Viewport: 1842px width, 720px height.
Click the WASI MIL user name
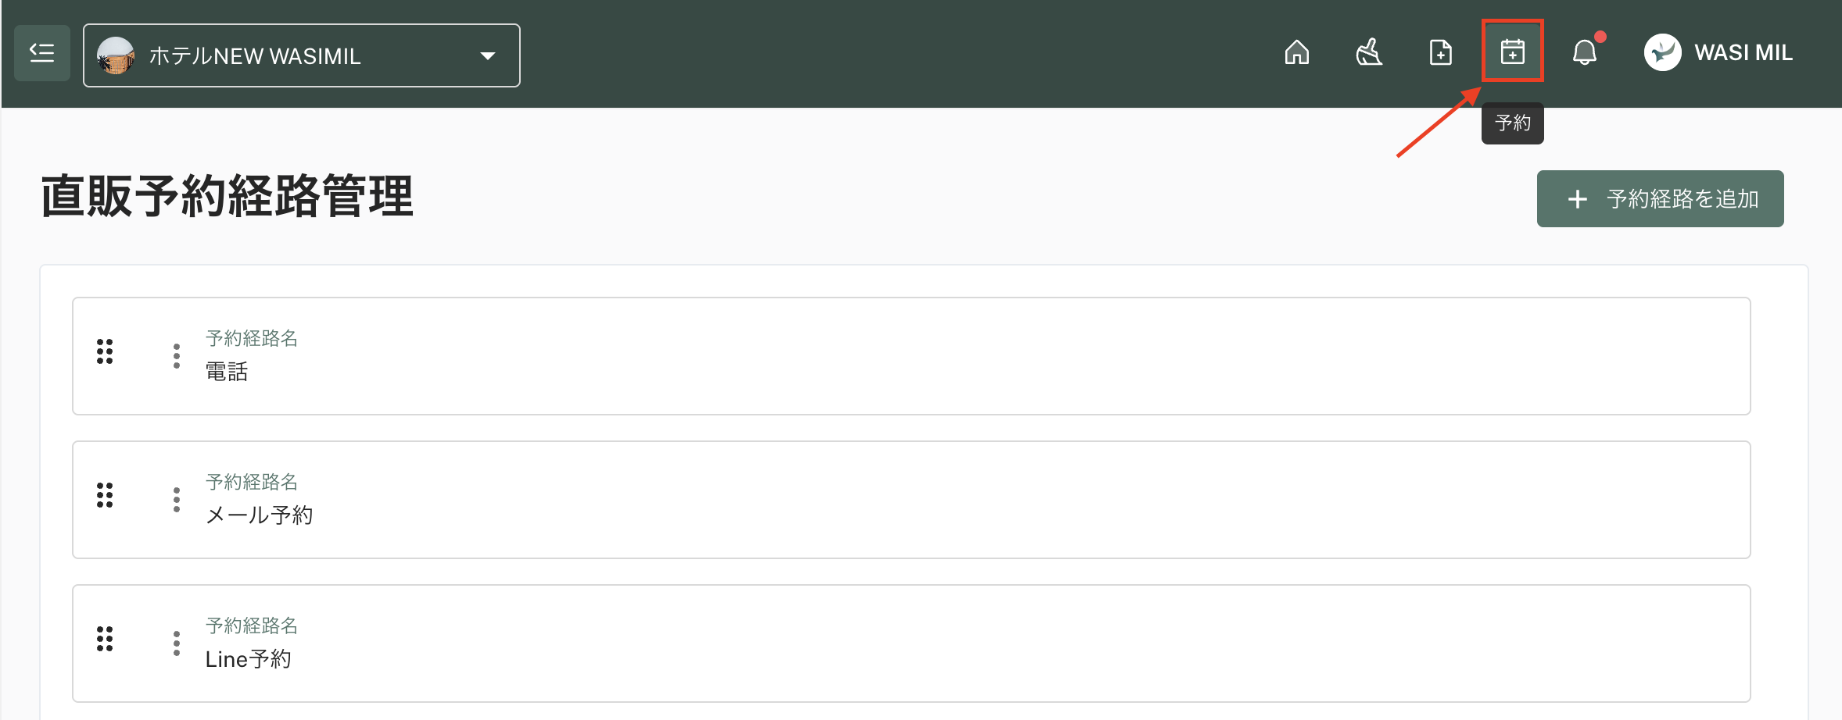tap(1743, 53)
